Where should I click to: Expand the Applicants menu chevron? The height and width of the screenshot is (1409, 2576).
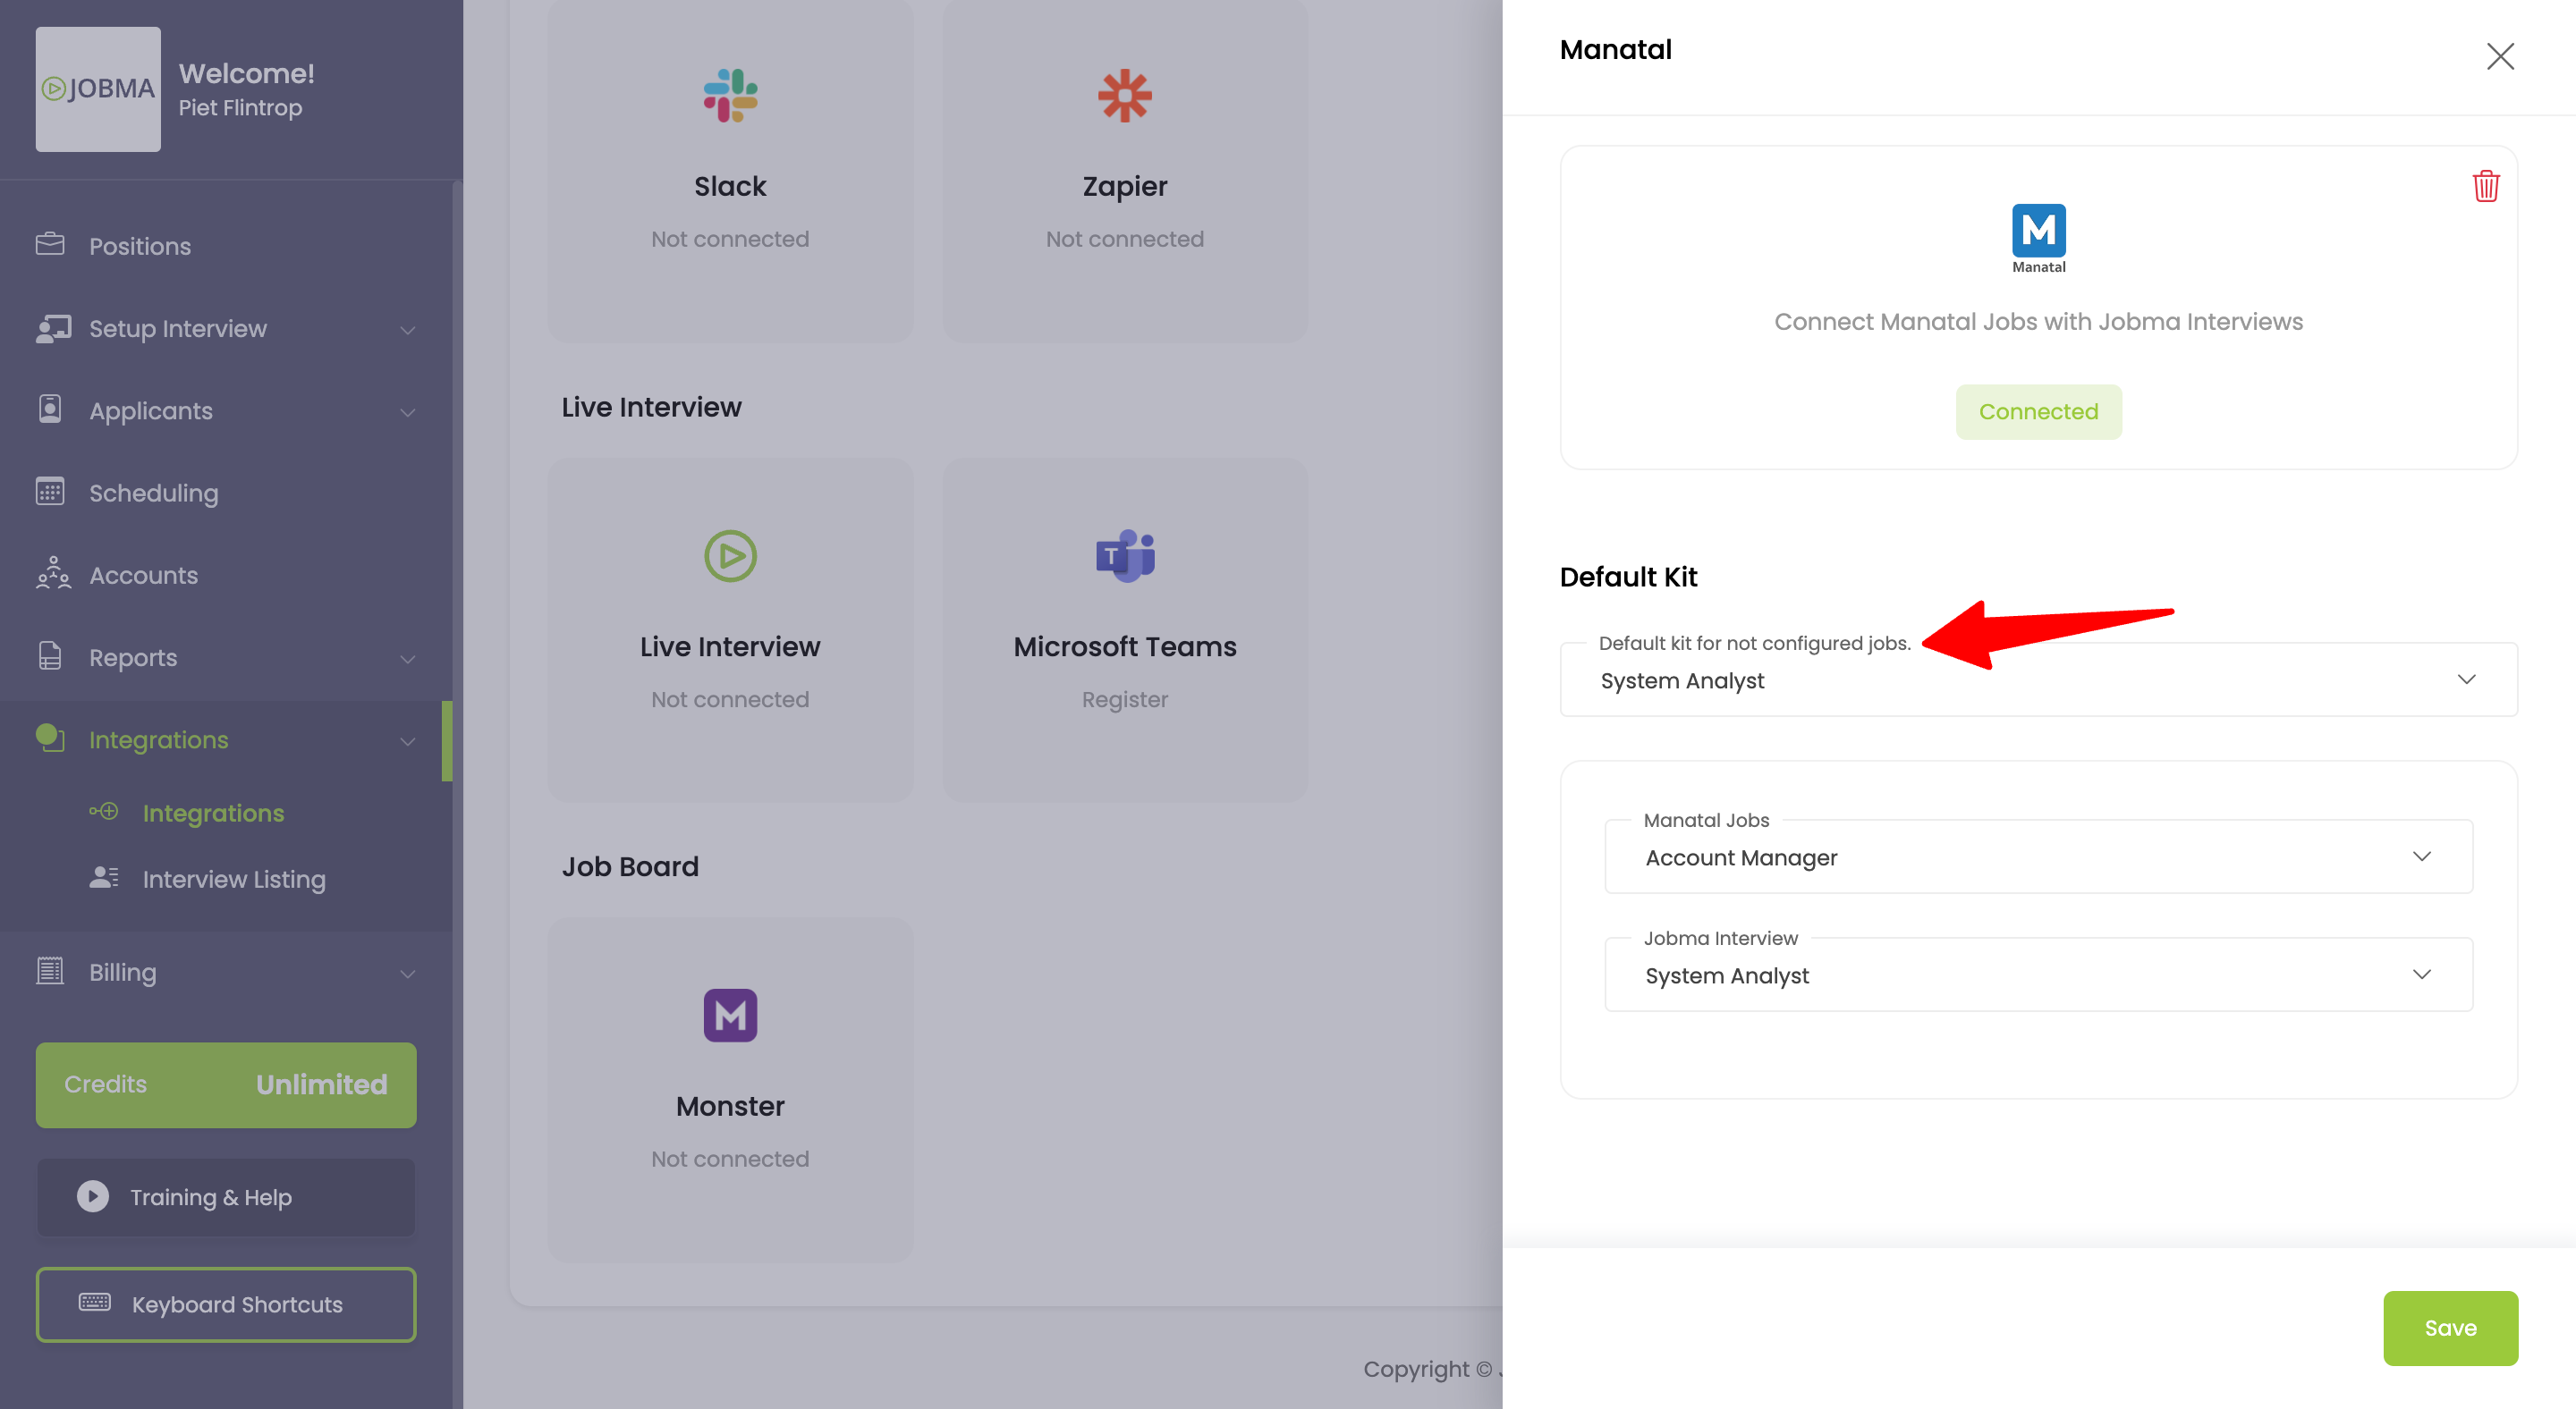tap(408, 412)
